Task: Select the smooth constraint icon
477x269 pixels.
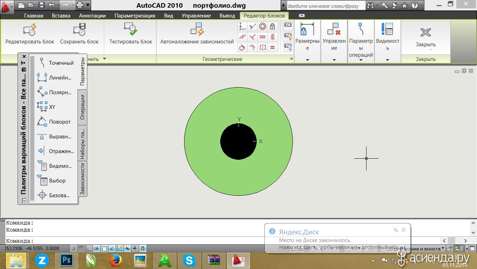Action: [x=252, y=48]
